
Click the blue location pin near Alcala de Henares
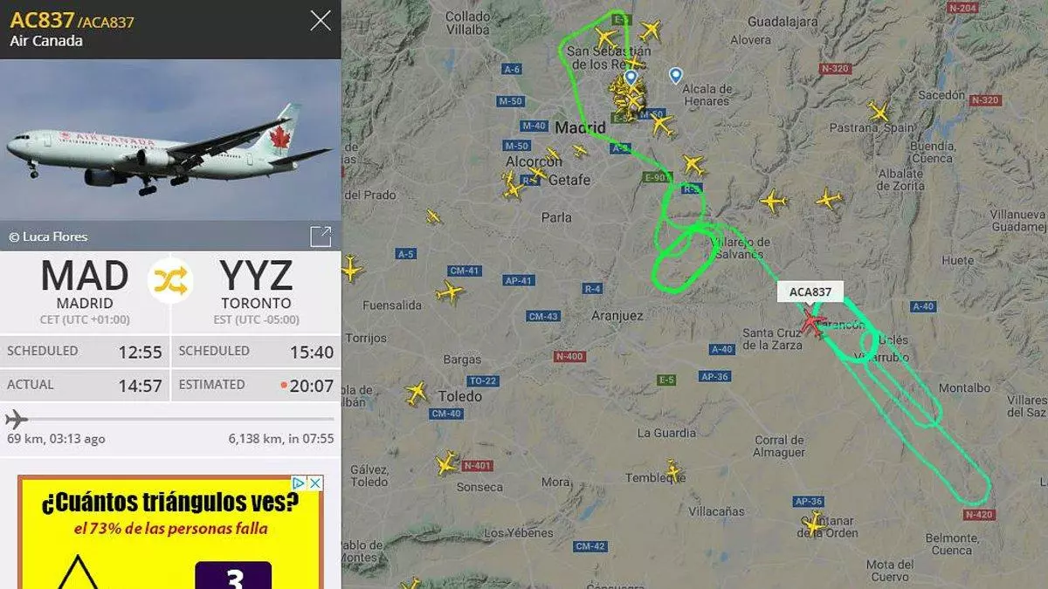pos(675,76)
